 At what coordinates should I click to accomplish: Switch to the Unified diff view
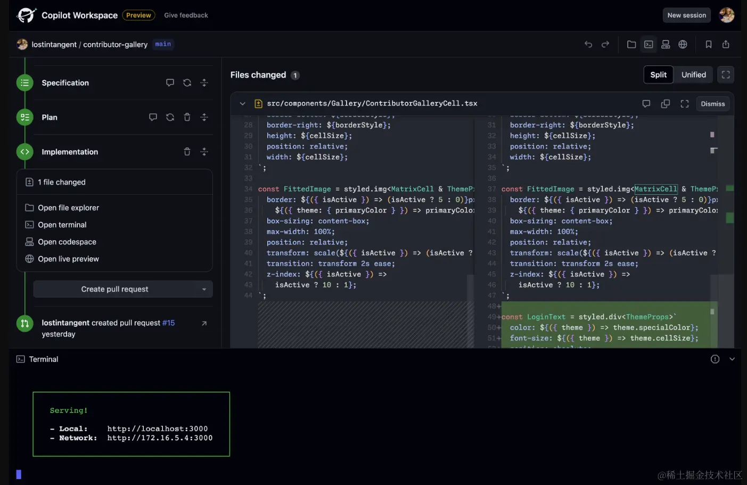tap(693, 75)
